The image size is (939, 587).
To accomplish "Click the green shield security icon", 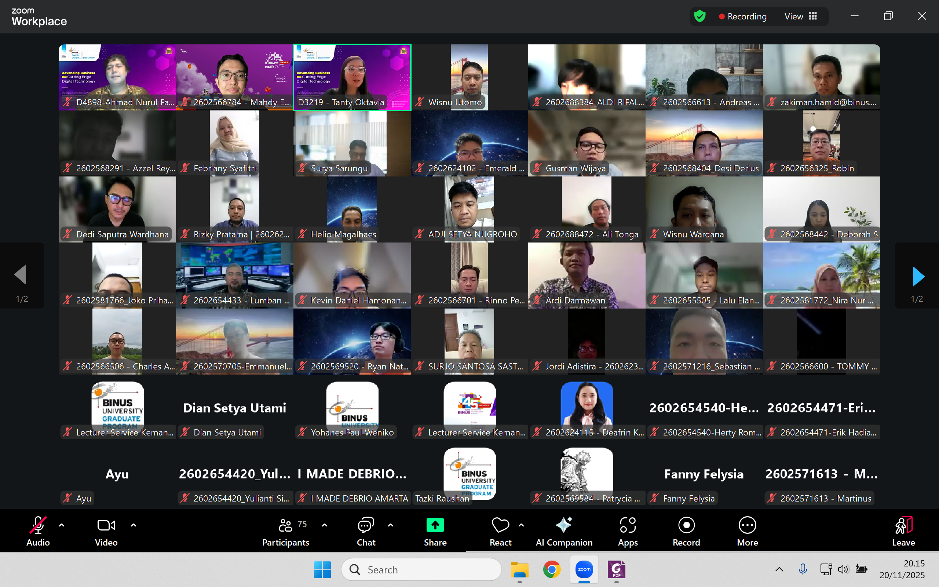I will pyautogui.click(x=699, y=16).
